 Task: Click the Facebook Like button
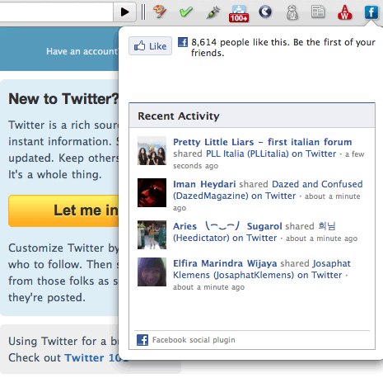[150, 46]
